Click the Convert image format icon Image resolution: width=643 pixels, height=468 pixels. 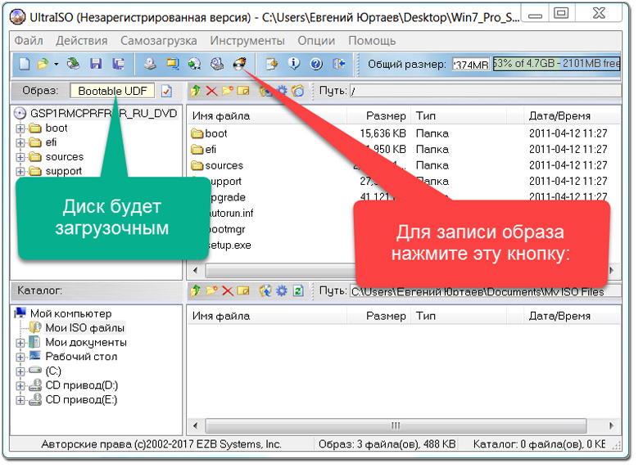coord(173,64)
